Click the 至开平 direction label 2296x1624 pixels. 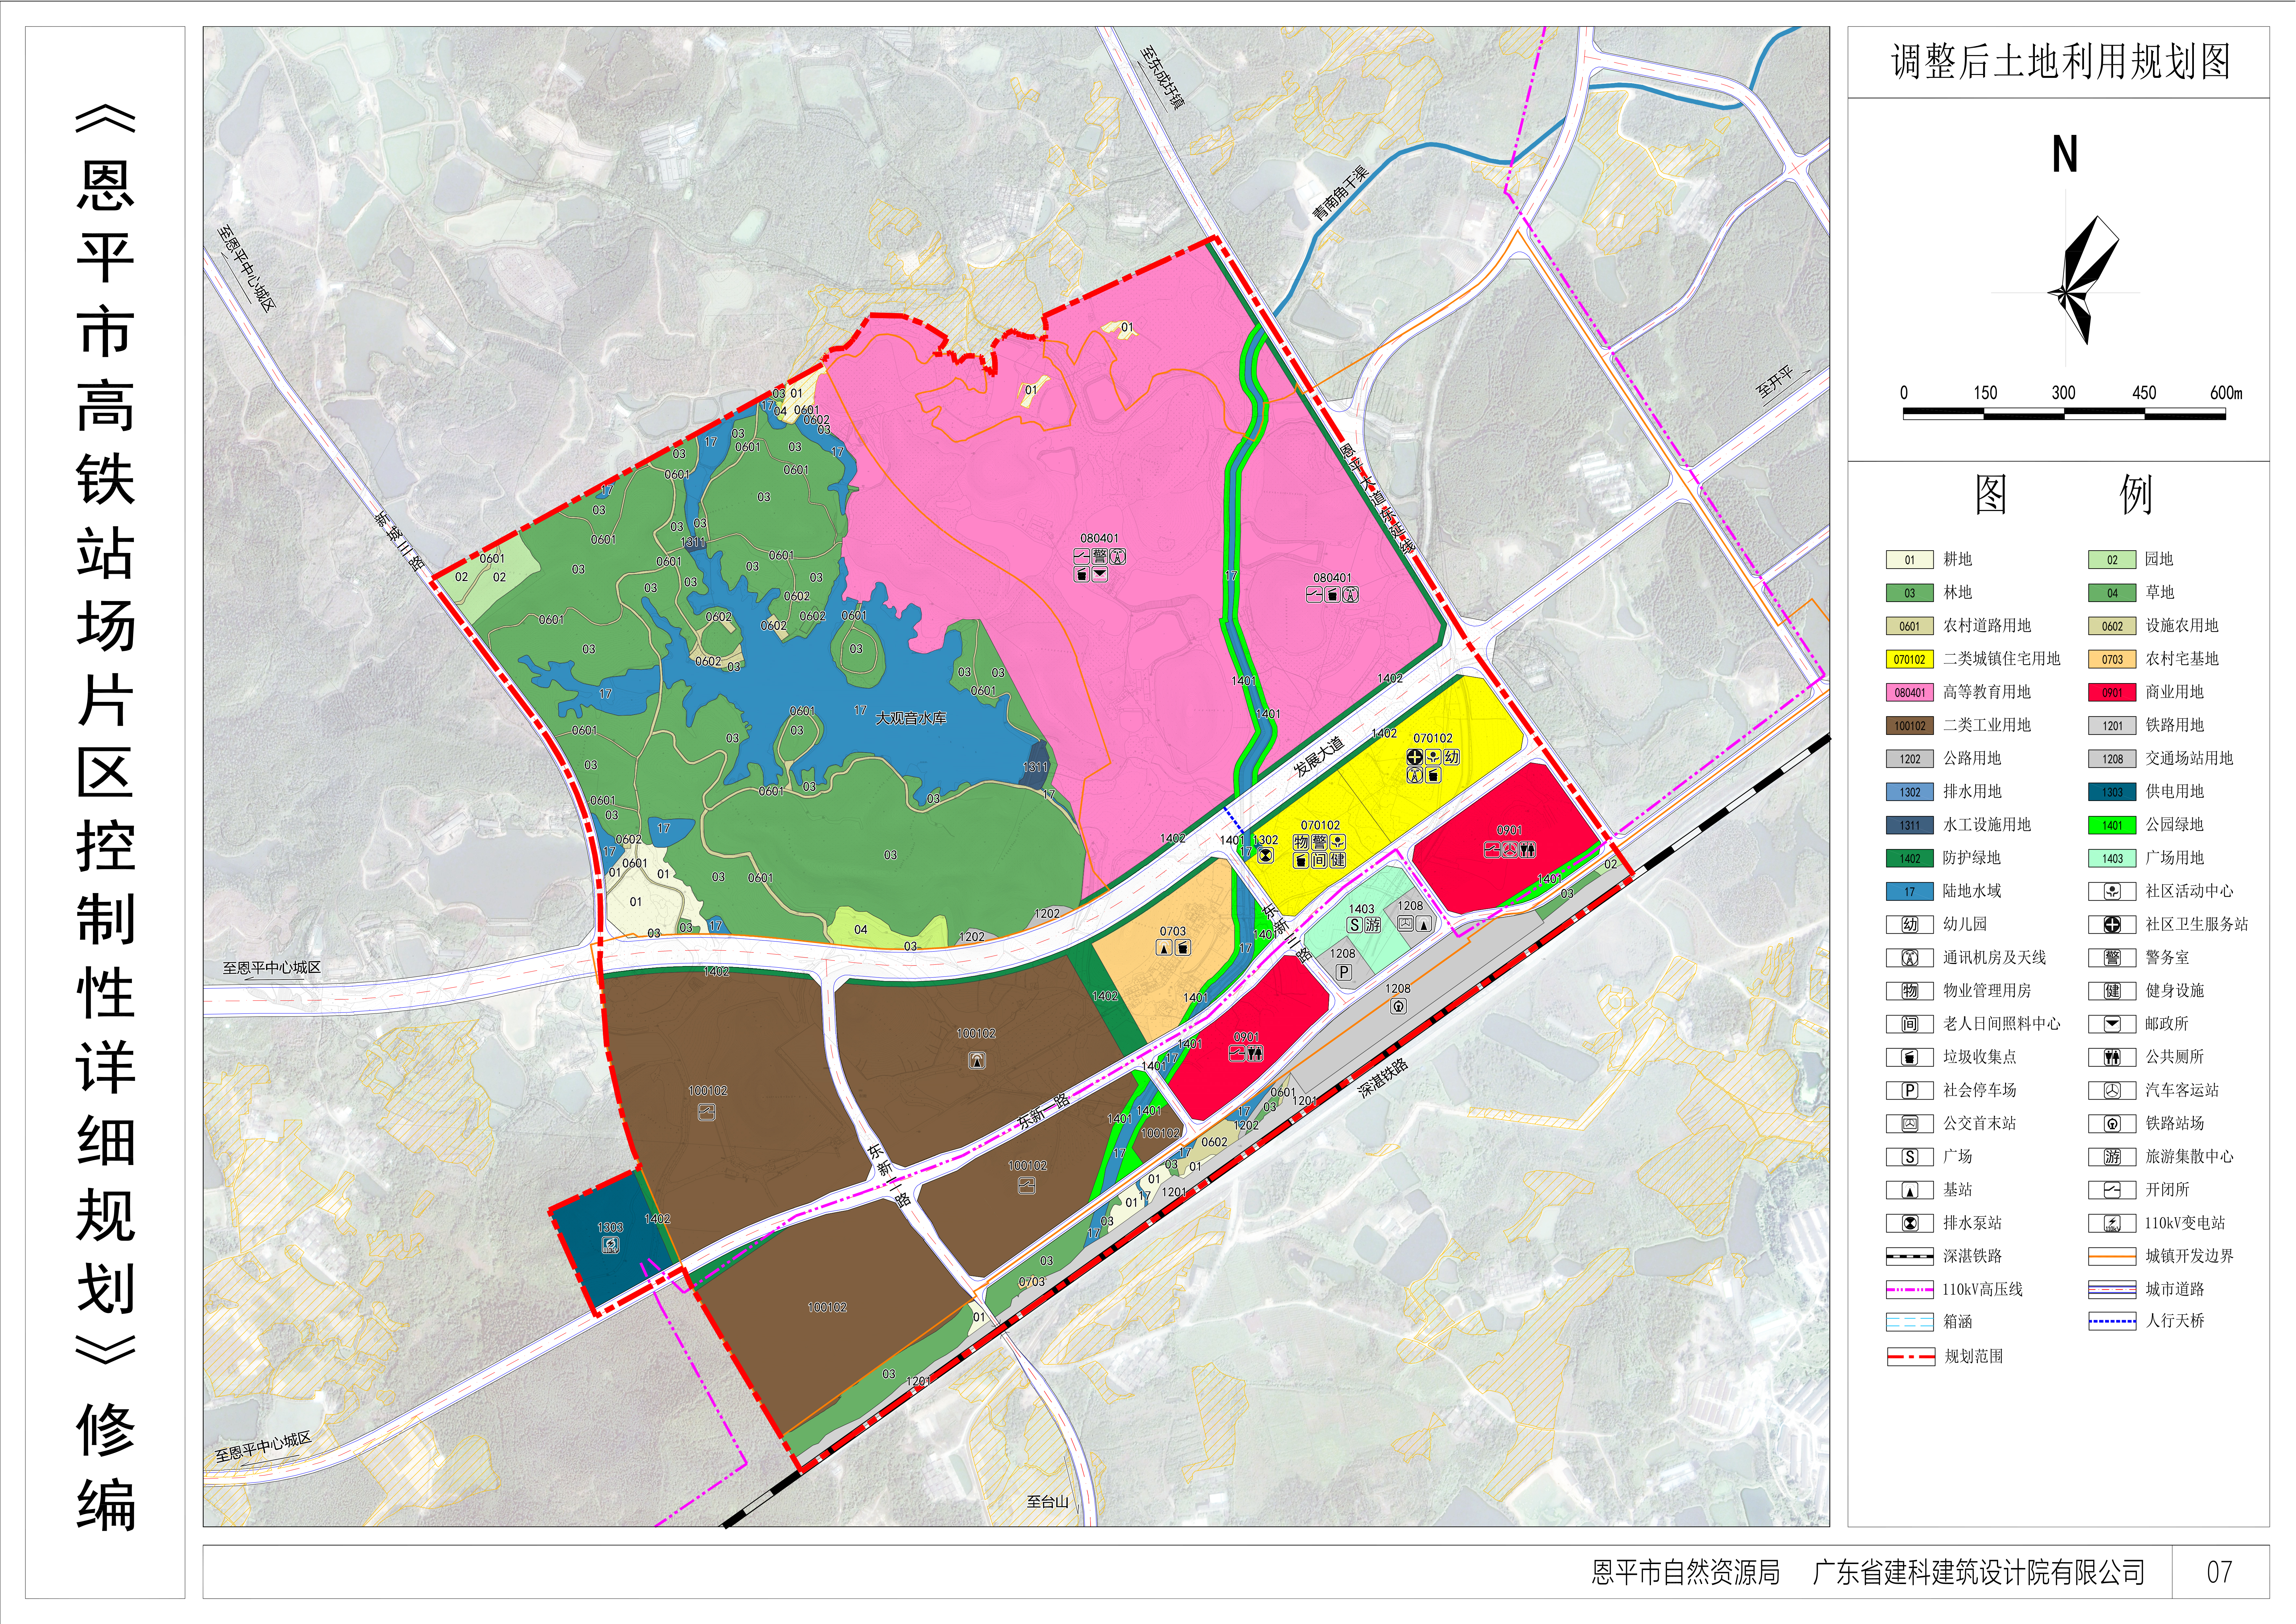pyautogui.click(x=1776, y=382)
